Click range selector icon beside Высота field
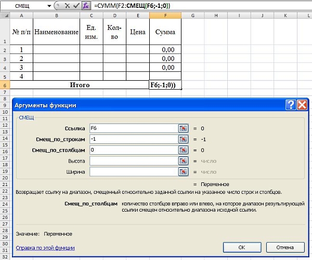 183,161
